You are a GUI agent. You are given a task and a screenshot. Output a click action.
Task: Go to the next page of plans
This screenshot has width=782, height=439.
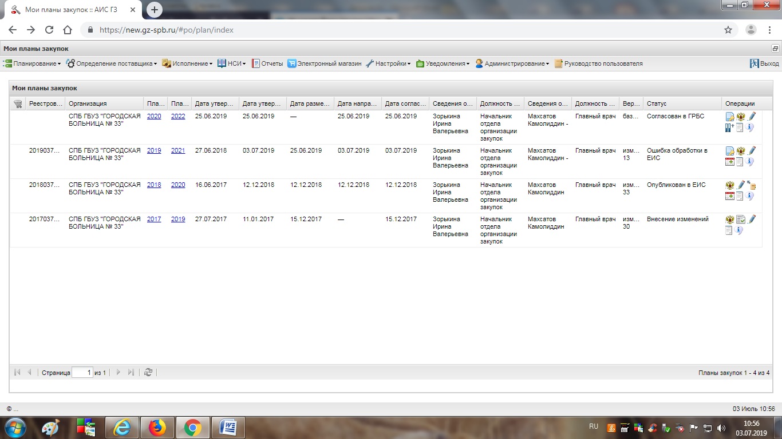pos(119,372)
